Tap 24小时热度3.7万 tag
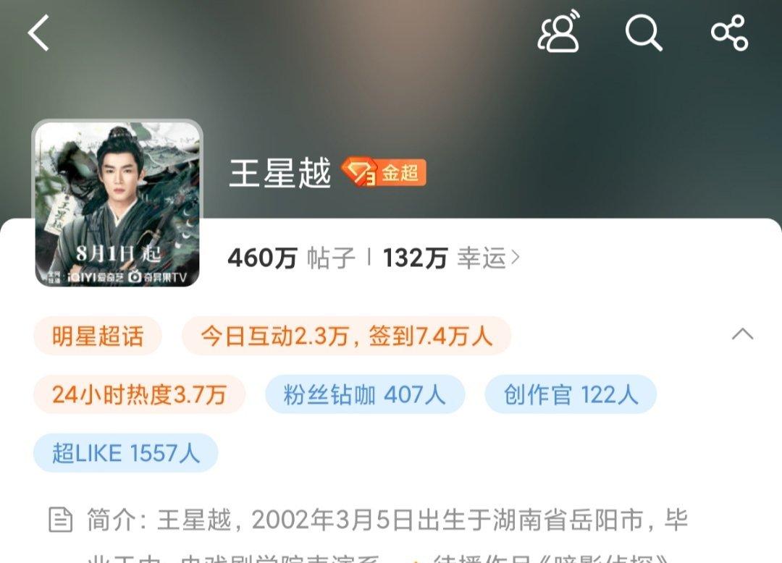The image size is (782, 563). point(139,394)
